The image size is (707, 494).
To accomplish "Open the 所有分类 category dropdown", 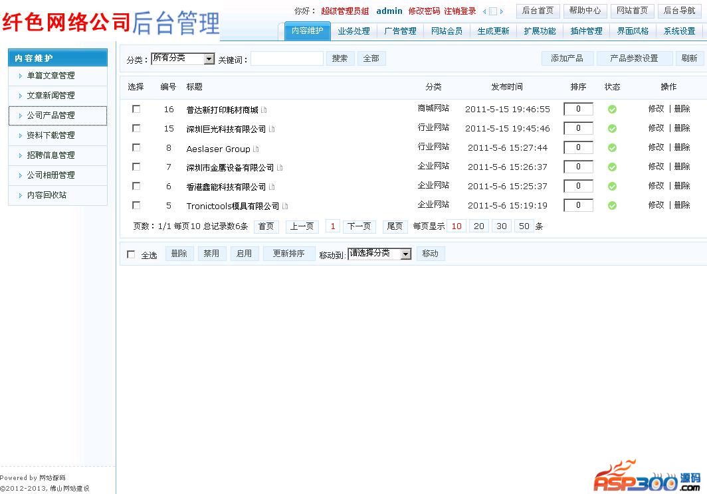I will coord(183,58).
